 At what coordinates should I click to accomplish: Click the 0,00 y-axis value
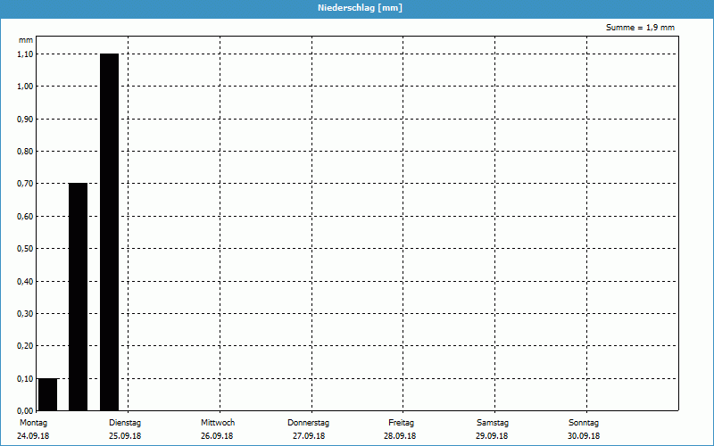tap(25, 411)
